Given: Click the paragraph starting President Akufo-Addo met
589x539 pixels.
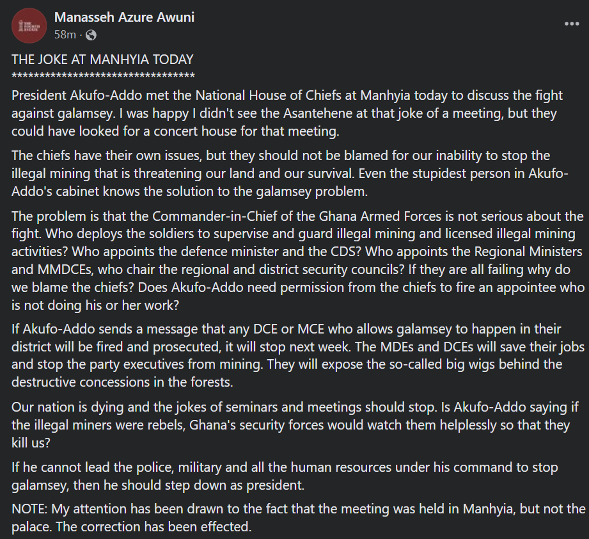Looking at the screenshot, I should click(287, 113).
